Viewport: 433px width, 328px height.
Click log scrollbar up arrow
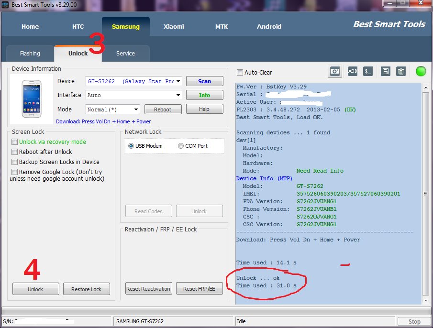pos(425,87)
